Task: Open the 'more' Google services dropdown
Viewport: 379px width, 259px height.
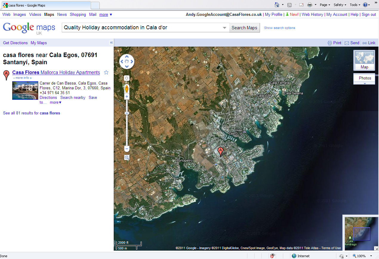Action: (106, 14)
